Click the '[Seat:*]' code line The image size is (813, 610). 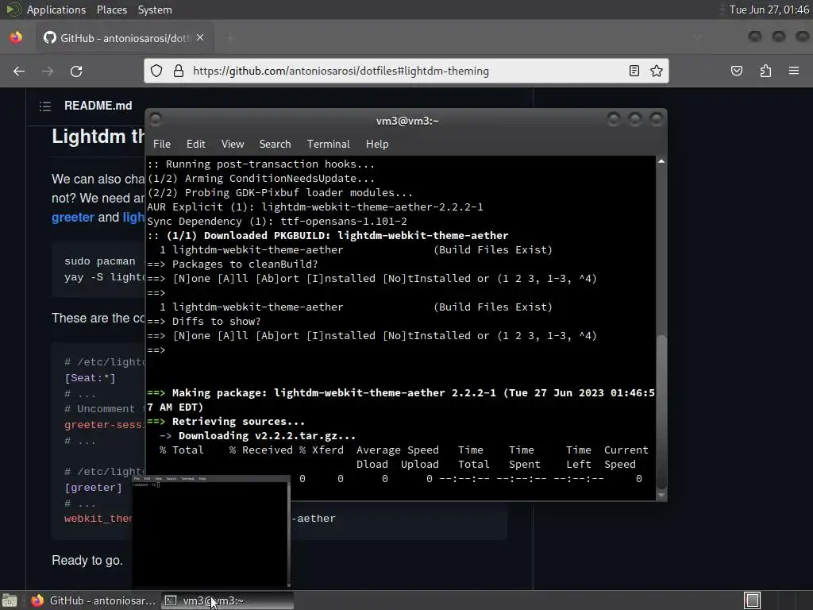point(90,377)
